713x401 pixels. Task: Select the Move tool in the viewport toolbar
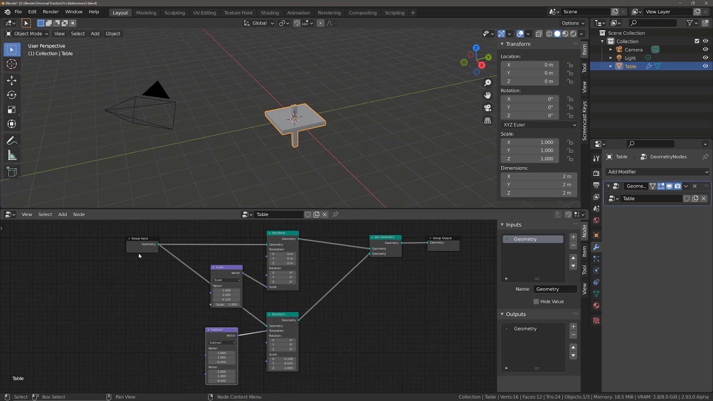(12, 81)
